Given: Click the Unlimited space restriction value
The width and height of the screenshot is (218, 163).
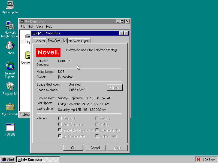Looking at the screenshot, I should [x=74, y=84].
